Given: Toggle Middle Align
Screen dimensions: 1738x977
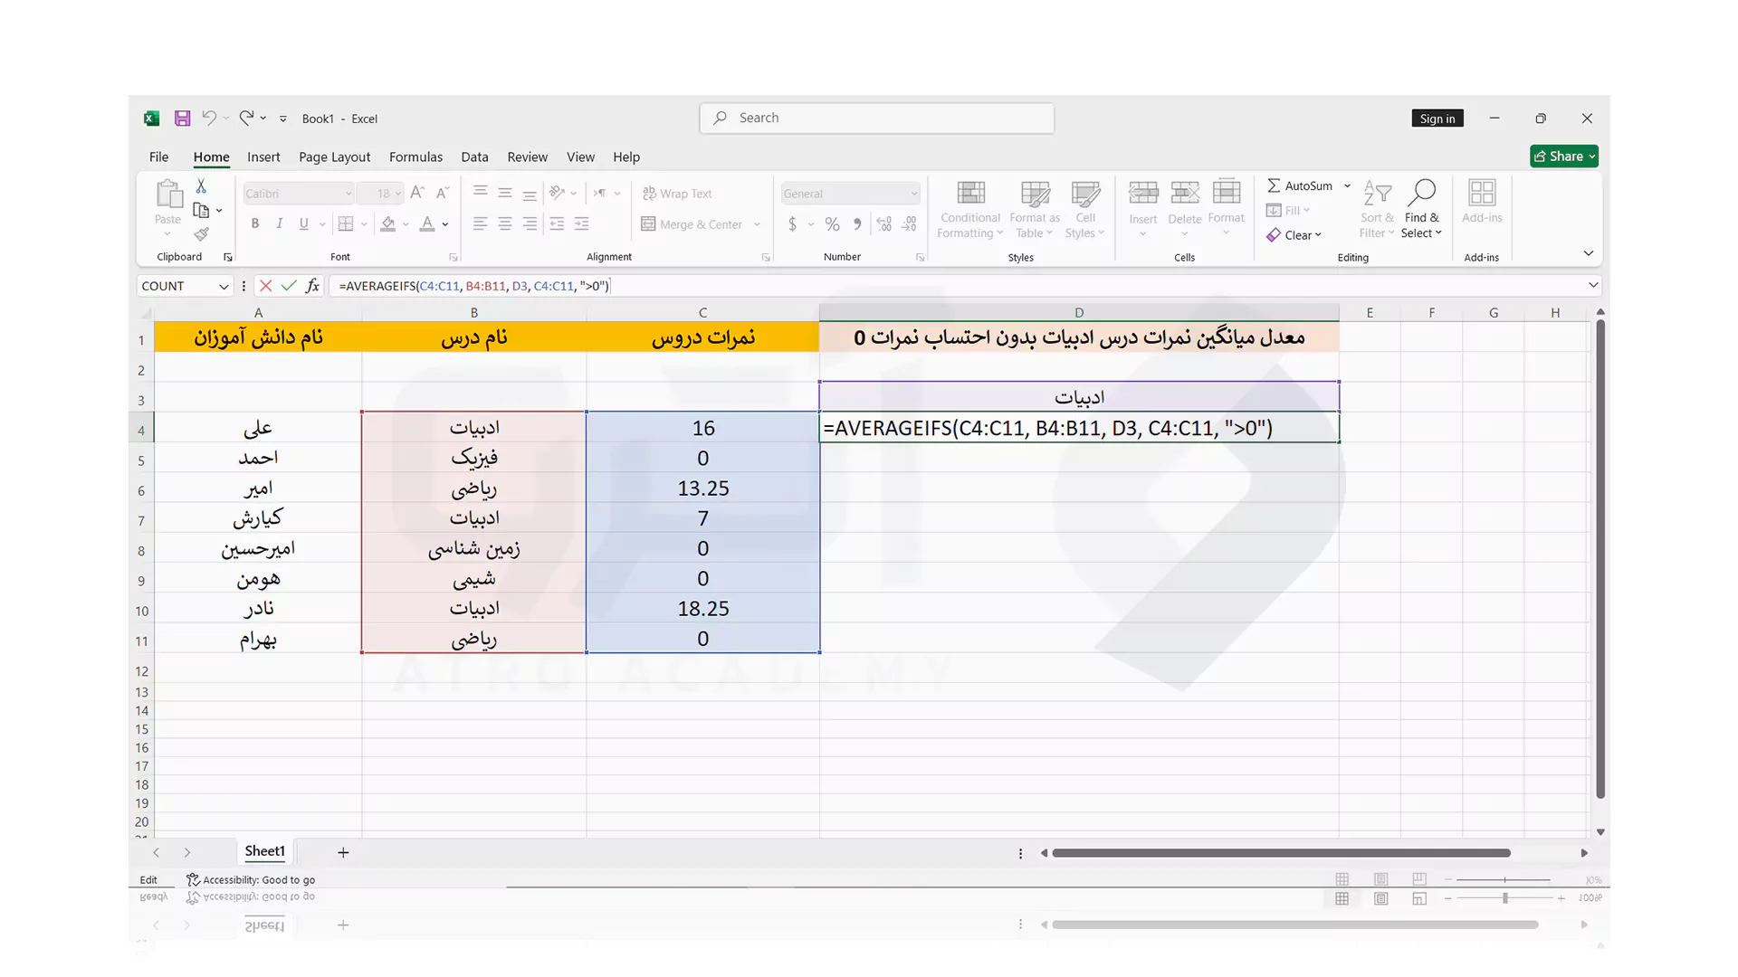Looking at the screenshot, I should tap(505, 193).
